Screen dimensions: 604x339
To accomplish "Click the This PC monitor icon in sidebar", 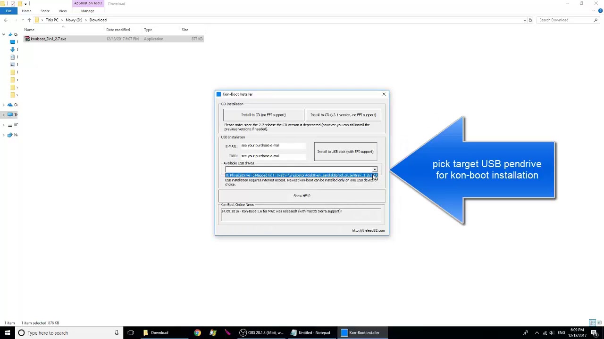I will tap(10, 114).
